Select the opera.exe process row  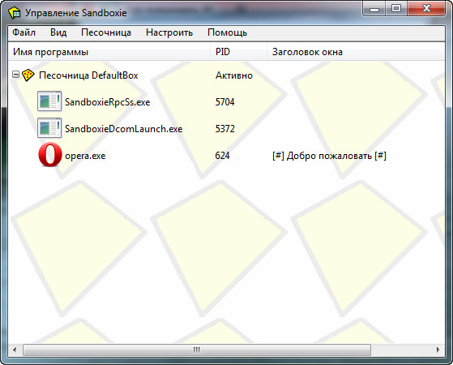click(x=226, y=155)
